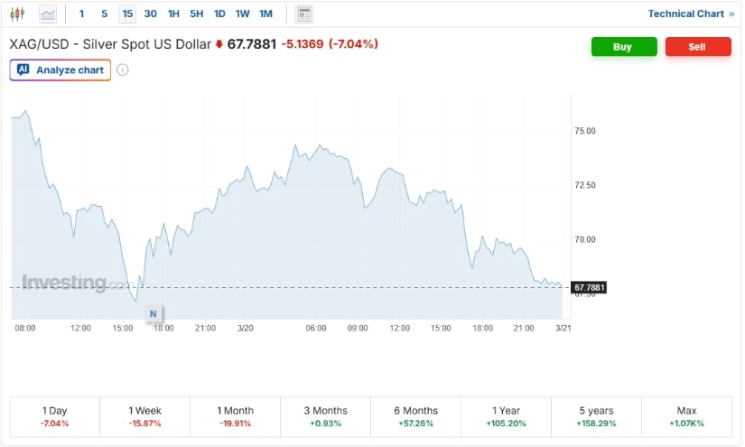The width and height of the screenshot is (745, 447).
Task: Select the 15 minute interval
Action: (x=127, y=14)
